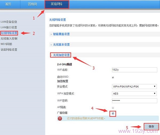The width and height of the screenshot is (160, 135).
Task: Open LAN设备信息 in sidebar
Action: point(9,22)
